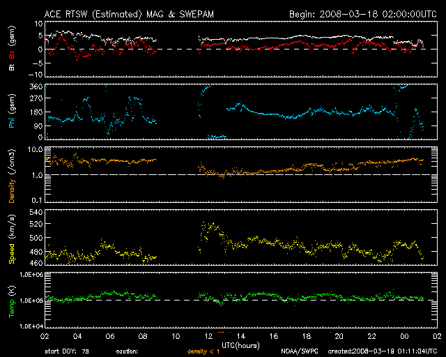Screen dimensions: 446x357
Task: Click the 'Begin: 2008-03-18 02:00:00UTC' text
Action: point(363,14)
